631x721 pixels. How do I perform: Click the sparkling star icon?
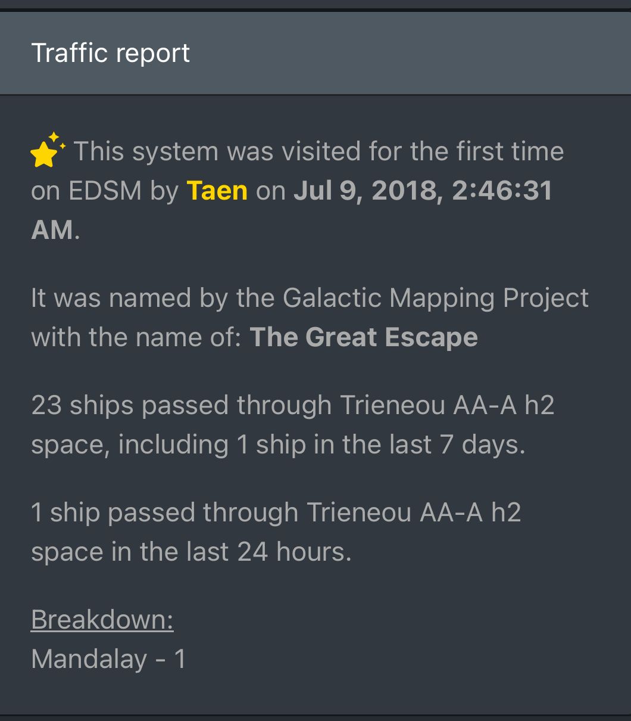pyautogui.click(x=48, y=150)
